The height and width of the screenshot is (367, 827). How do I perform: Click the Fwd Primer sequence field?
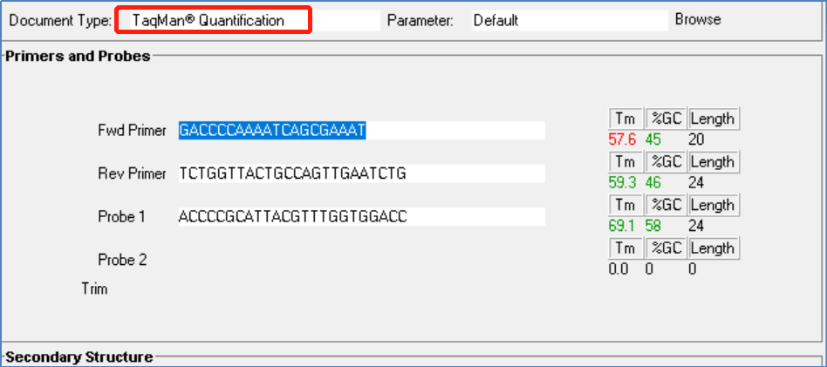[361, 131]
